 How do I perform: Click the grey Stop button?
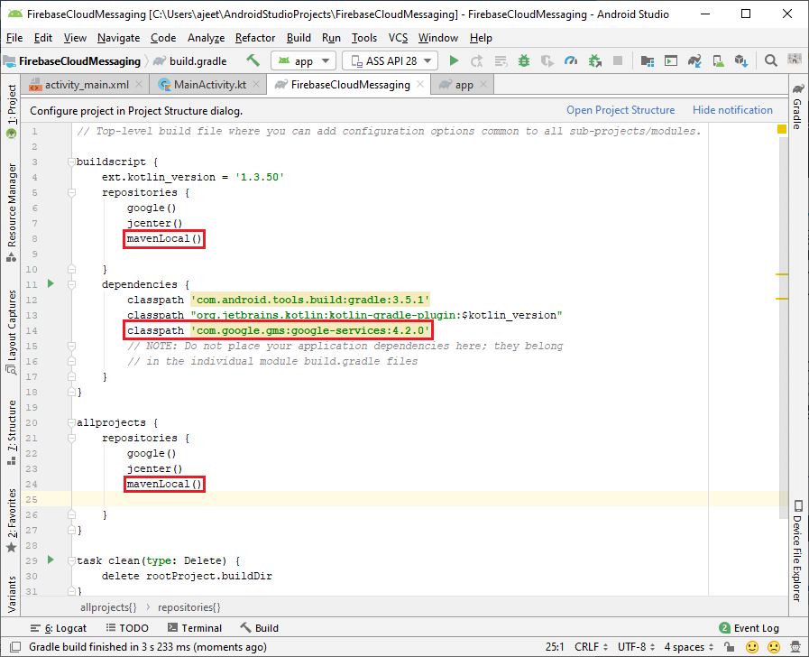[x=618, y=60]
